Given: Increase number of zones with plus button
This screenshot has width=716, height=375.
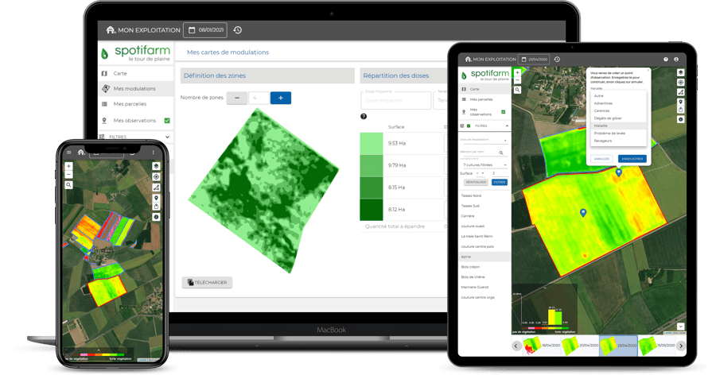Looking at the screenshot, I should click(280, 98).
